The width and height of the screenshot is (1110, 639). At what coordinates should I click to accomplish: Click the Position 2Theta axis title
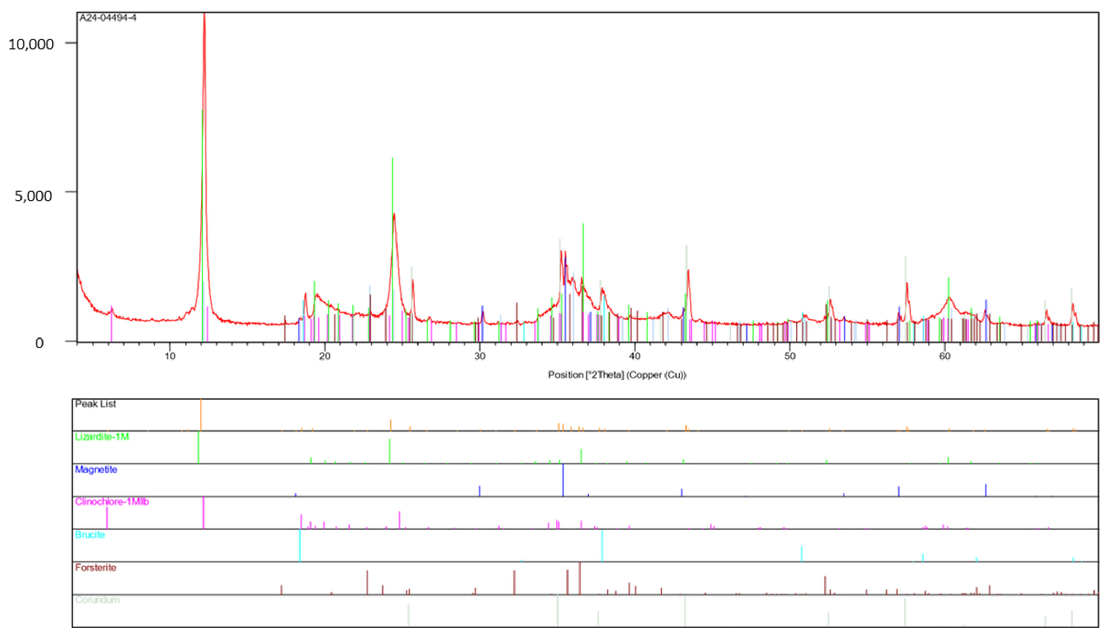617,375
